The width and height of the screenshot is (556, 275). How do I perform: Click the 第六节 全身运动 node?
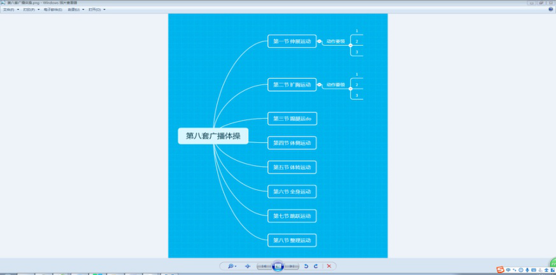(292, 192)
